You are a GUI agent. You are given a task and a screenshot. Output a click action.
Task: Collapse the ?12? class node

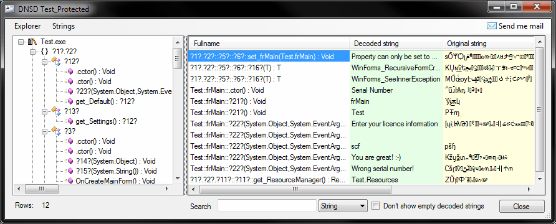point(44,62)
